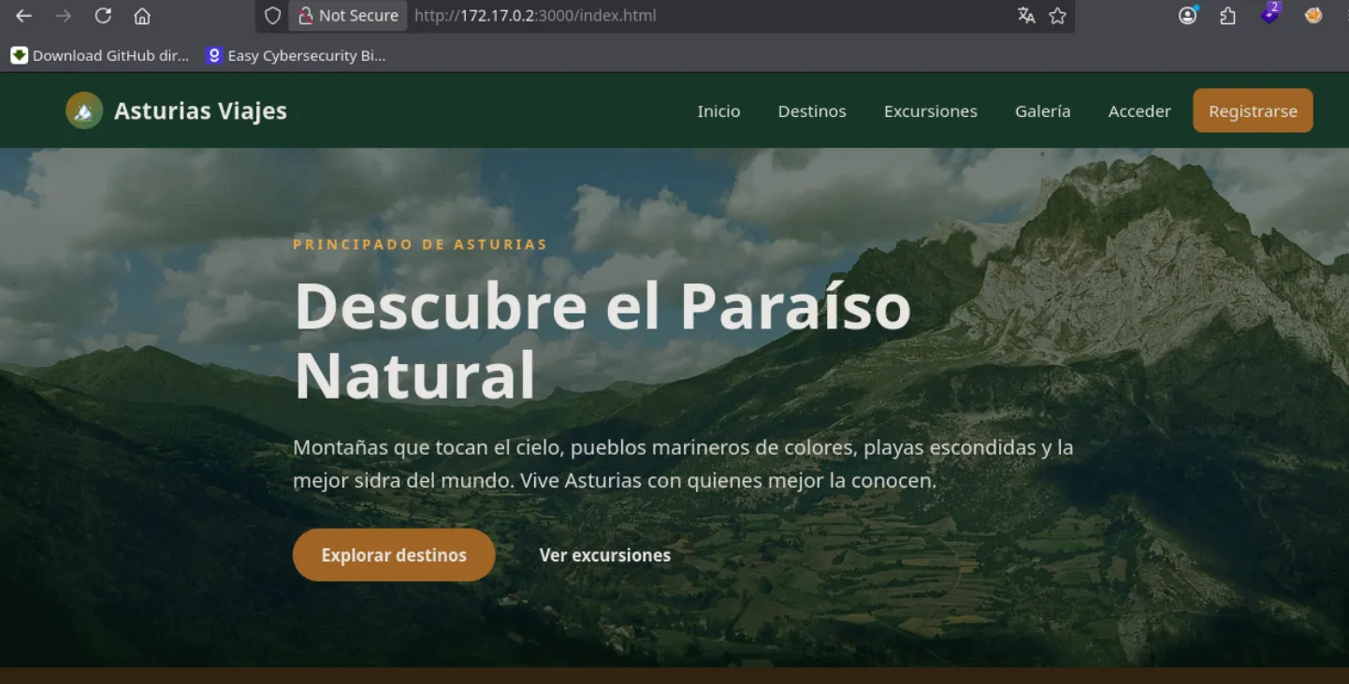
Task: Go to the Inicio menu item
Action: [718, 111]
